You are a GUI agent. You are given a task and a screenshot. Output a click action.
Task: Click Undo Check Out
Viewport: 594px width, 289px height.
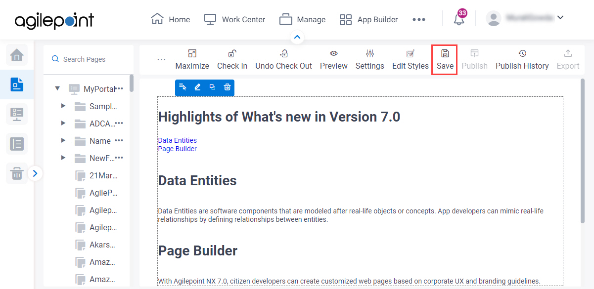[283, 59]
